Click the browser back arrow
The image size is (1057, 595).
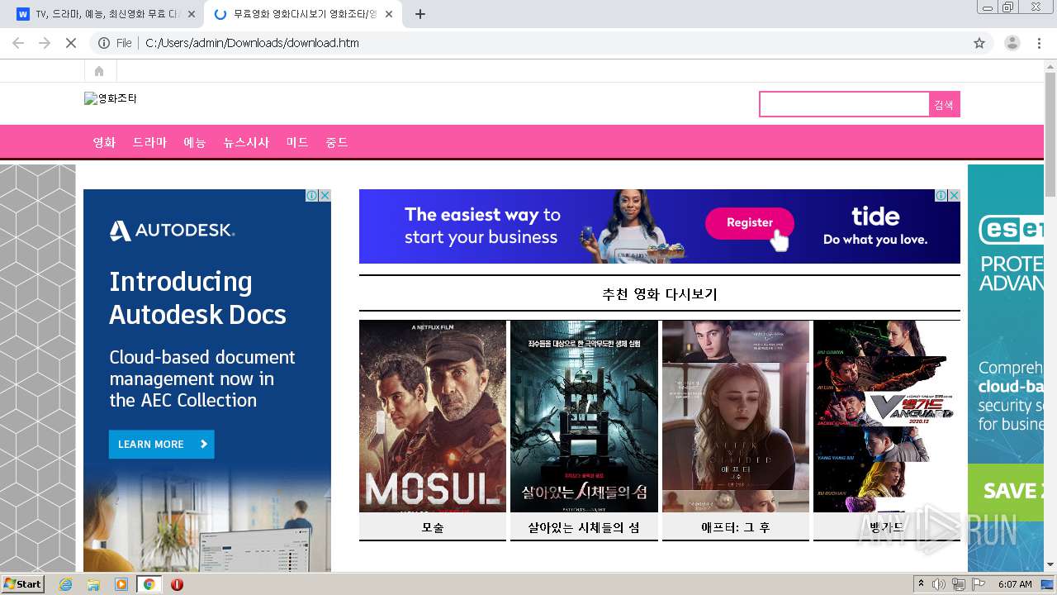click(x=18, y=43)
